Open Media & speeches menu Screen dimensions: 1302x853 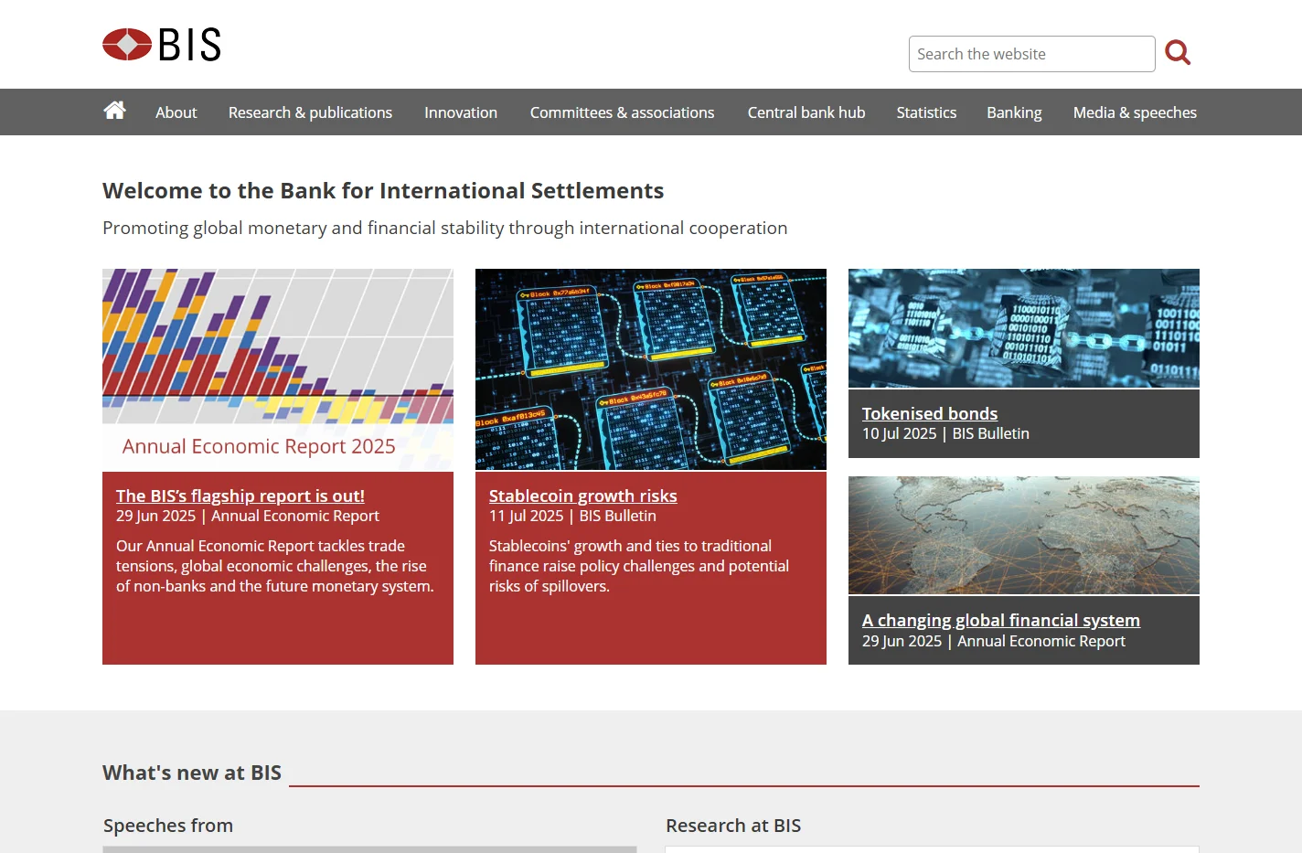coord(1135,112)
